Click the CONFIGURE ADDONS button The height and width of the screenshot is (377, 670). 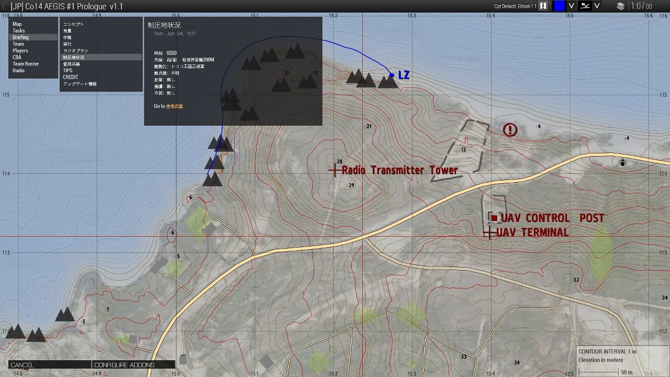(x=134, y=364)
